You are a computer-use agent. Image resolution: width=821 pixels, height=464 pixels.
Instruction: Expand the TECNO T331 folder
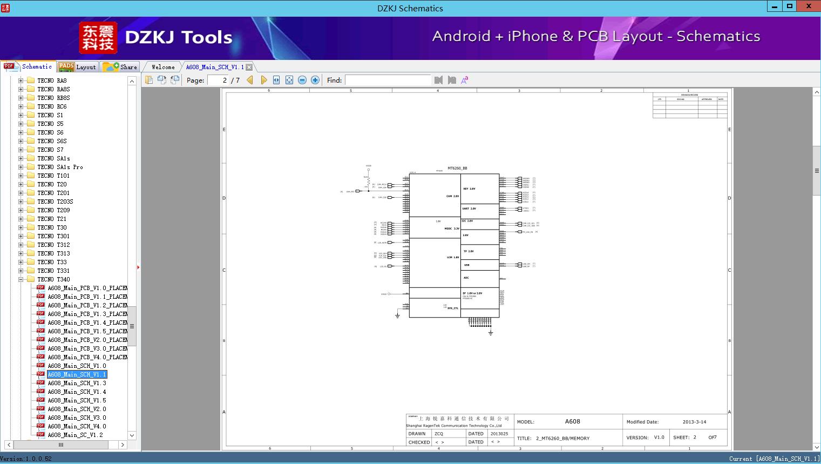tap(21, 271)
